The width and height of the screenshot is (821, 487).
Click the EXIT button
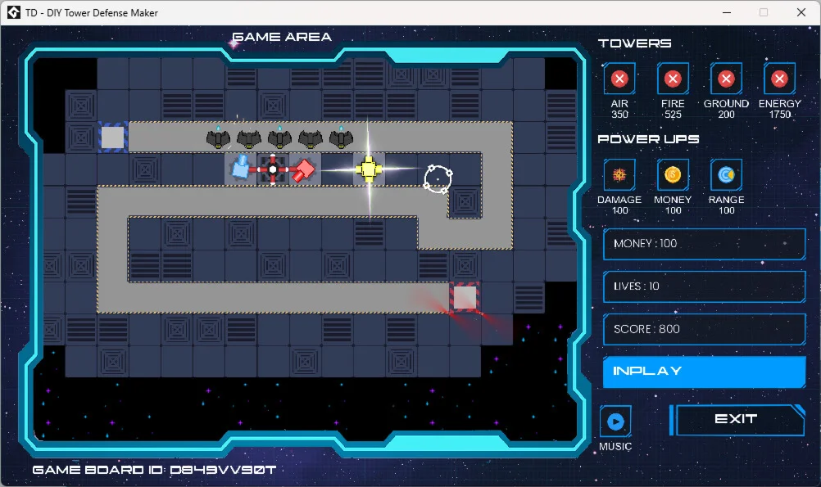[737, 420]
